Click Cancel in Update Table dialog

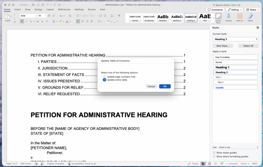point(151,86)
